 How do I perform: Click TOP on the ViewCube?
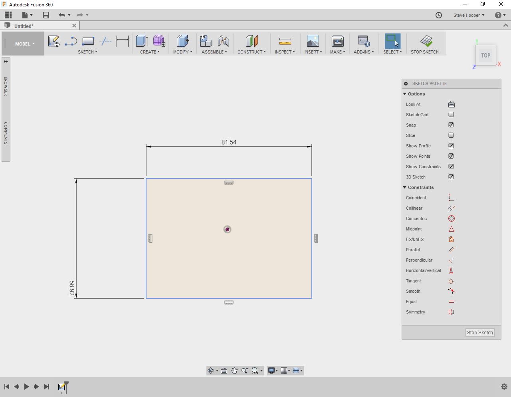(485, 56)
